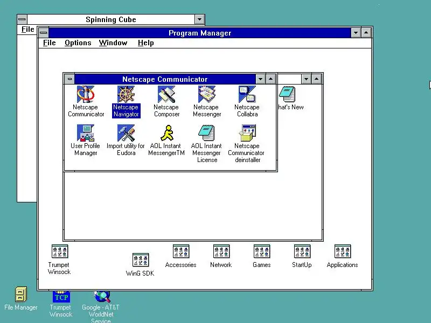
Task: Open the Netscape Messenger icon
Action: (x=207, y=94)
